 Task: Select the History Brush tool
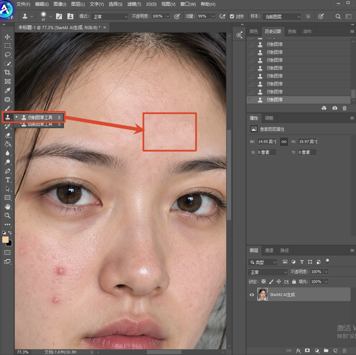(x=8, y=126)
